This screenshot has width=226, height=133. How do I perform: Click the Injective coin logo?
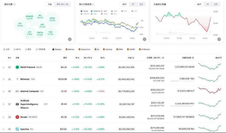click(x=17, y=129)
